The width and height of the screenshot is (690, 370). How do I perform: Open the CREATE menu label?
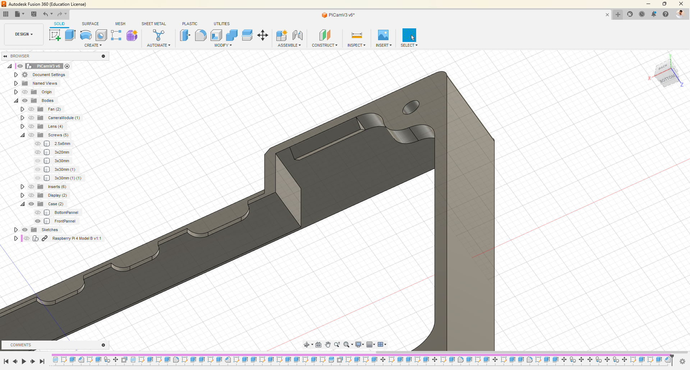pyautogui.click(x=93, y=45)
